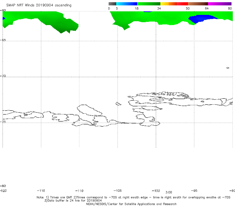Screen dimensions: 235x206
Task: Click the gray 0-5 color bar segment
Action: tap(112, 4)
